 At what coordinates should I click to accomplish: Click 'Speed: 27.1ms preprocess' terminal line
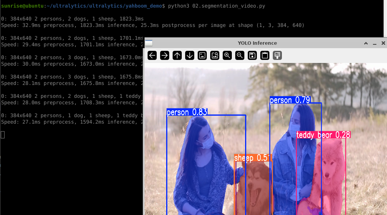(72, 122)
